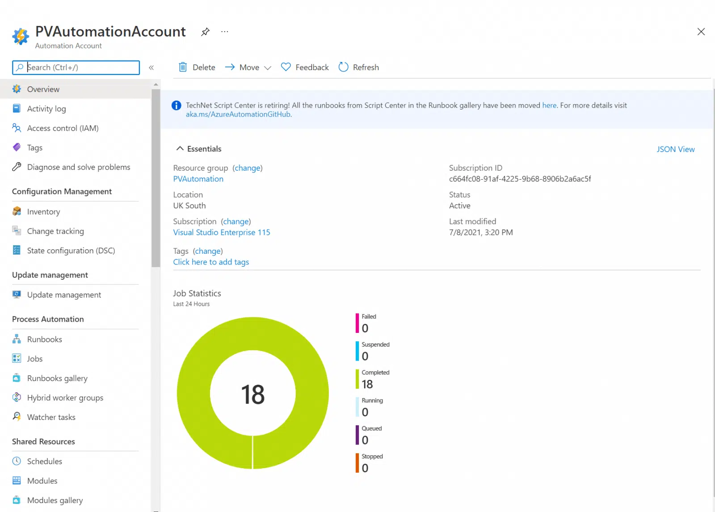The image size is (715, 512).
Task: Collapse the left navigation with double chevron
Action: [x=151, y=67]
